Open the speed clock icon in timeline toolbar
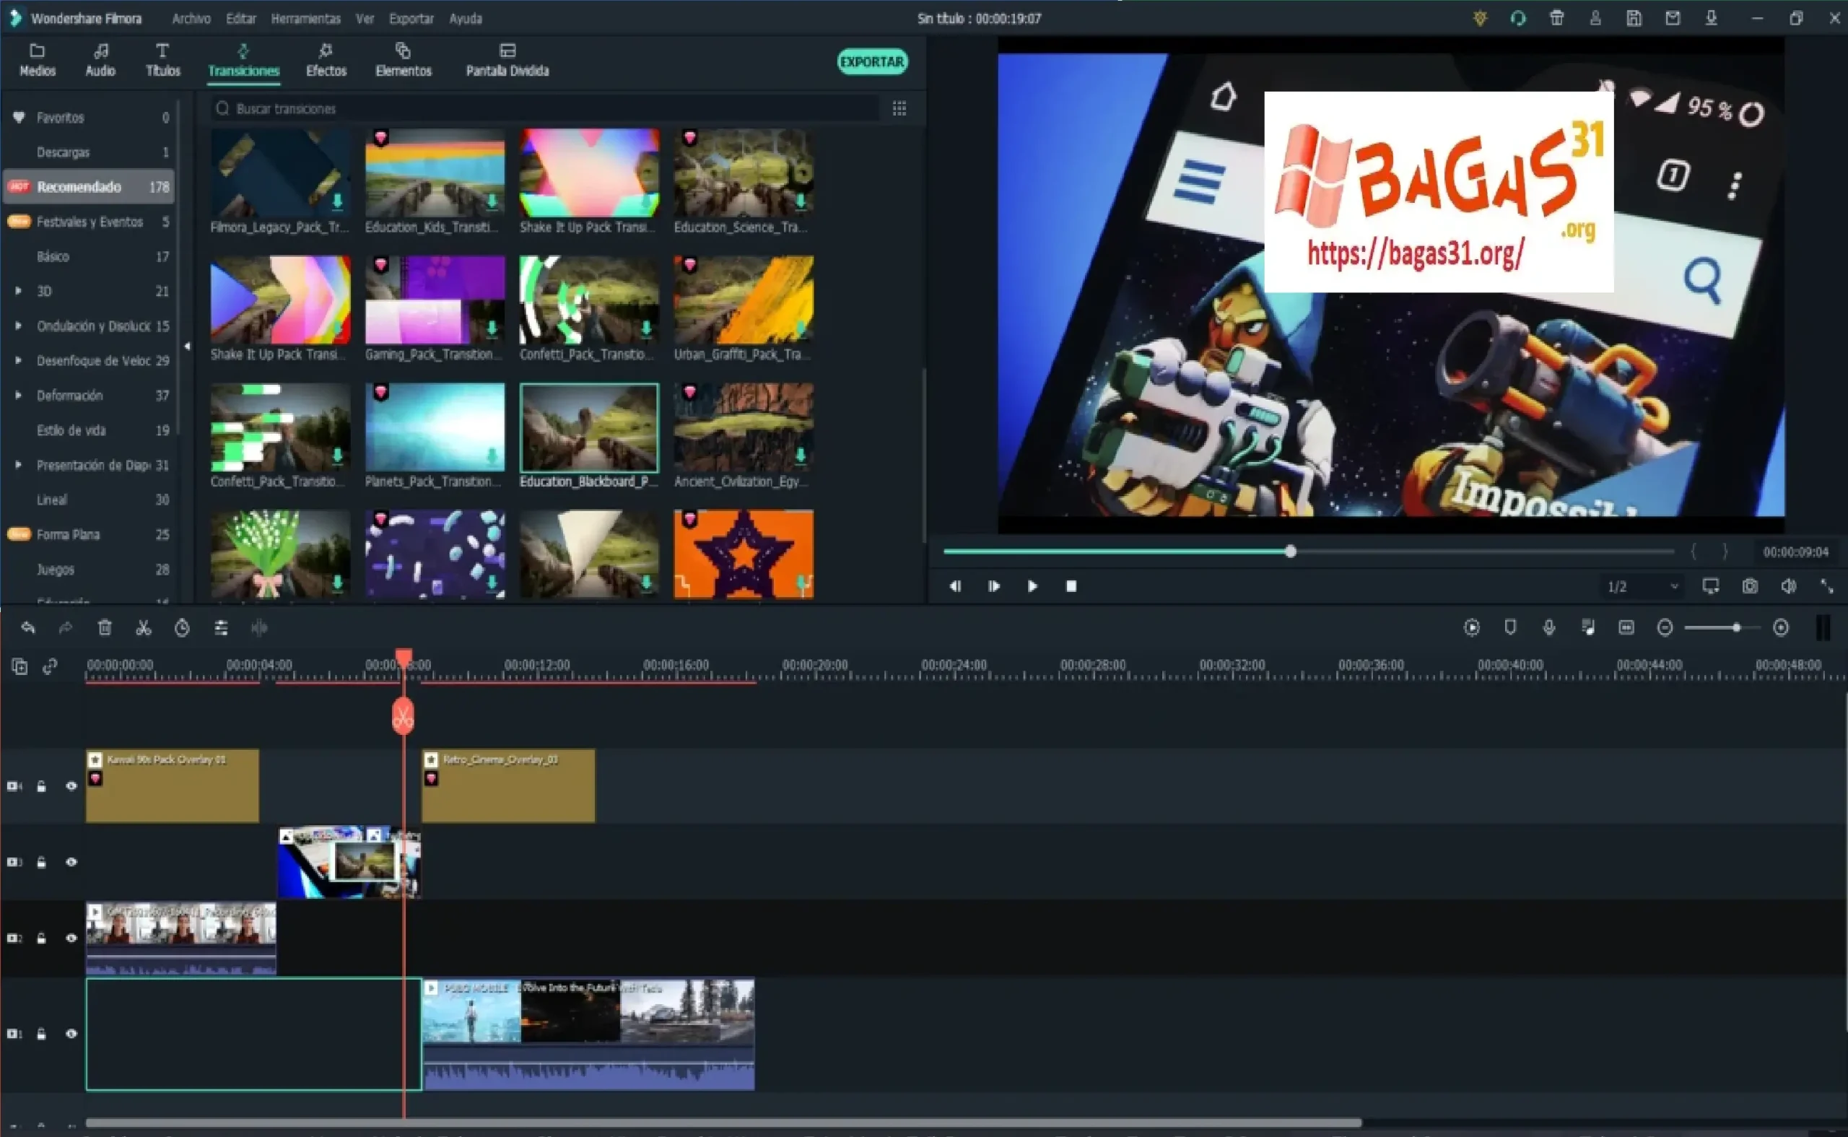Image resolution: width=1848 pixels, height=1137 pixels. click(x=182, y=628)
